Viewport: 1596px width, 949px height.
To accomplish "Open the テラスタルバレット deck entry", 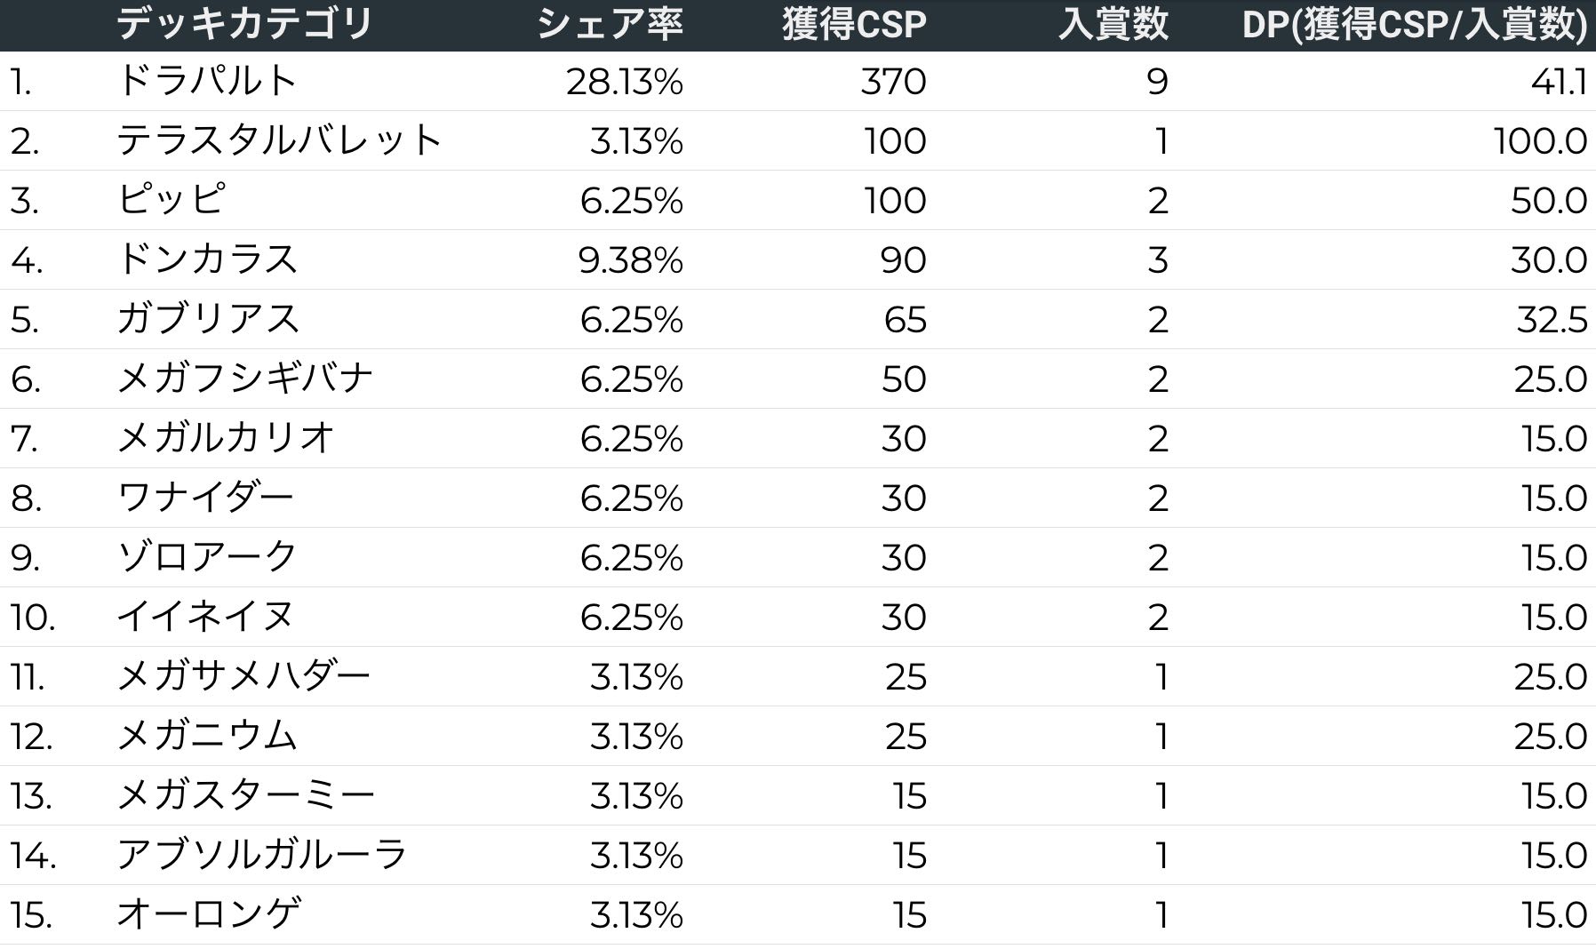I will (x=279, y=140).
